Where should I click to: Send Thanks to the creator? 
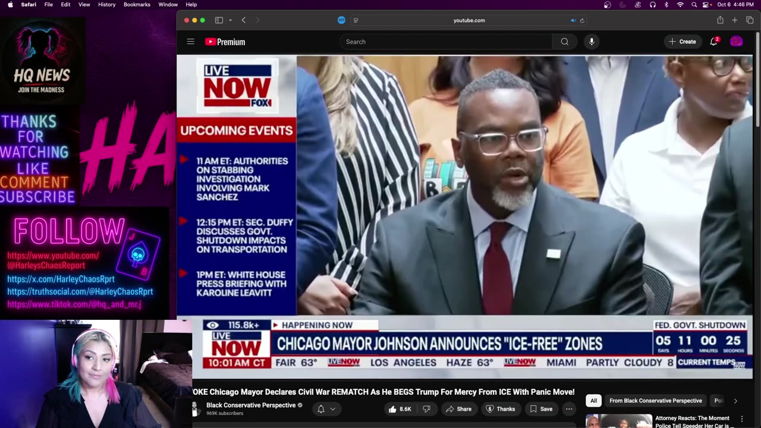click(501, 409)
